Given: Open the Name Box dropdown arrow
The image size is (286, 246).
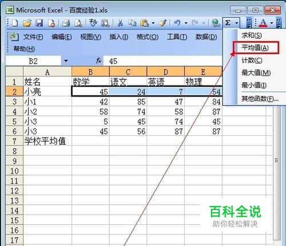Looking at the screenshot, I should tap(66, 61).
